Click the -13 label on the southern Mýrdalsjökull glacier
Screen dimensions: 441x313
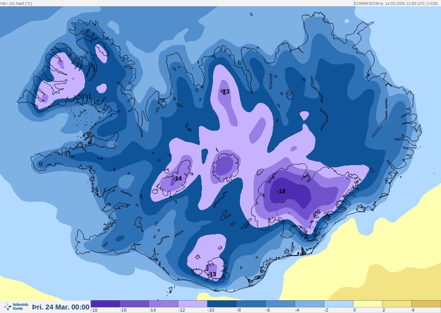coord(212,274)
